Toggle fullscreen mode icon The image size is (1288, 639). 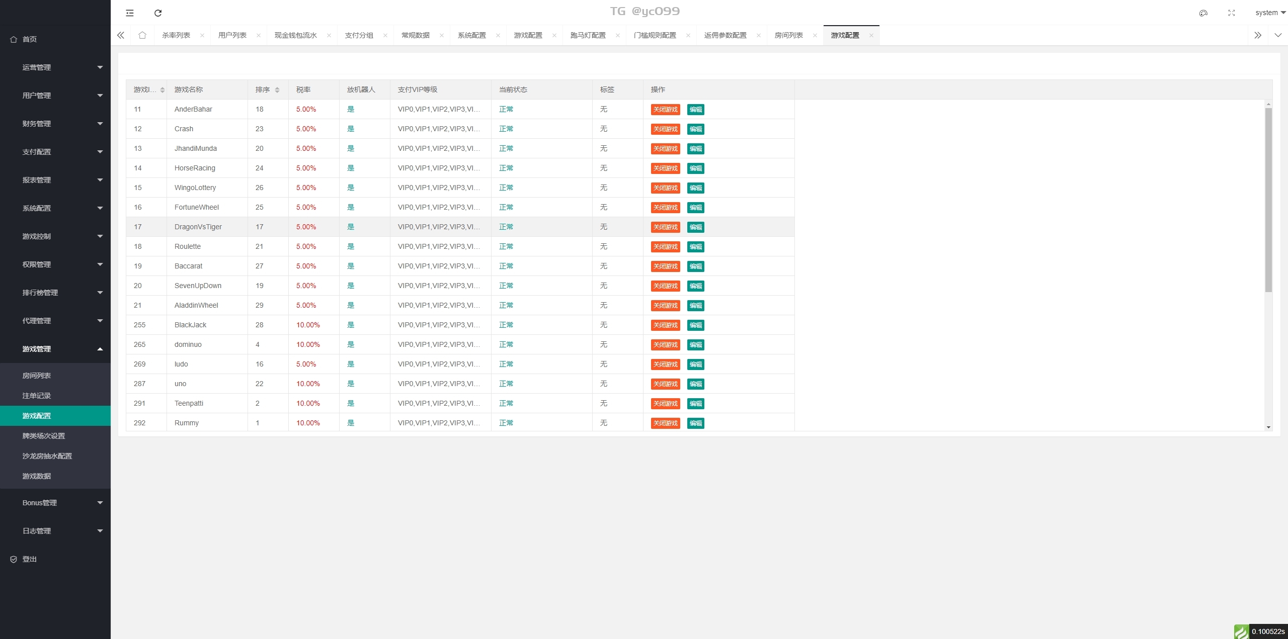pos(1232,13)
